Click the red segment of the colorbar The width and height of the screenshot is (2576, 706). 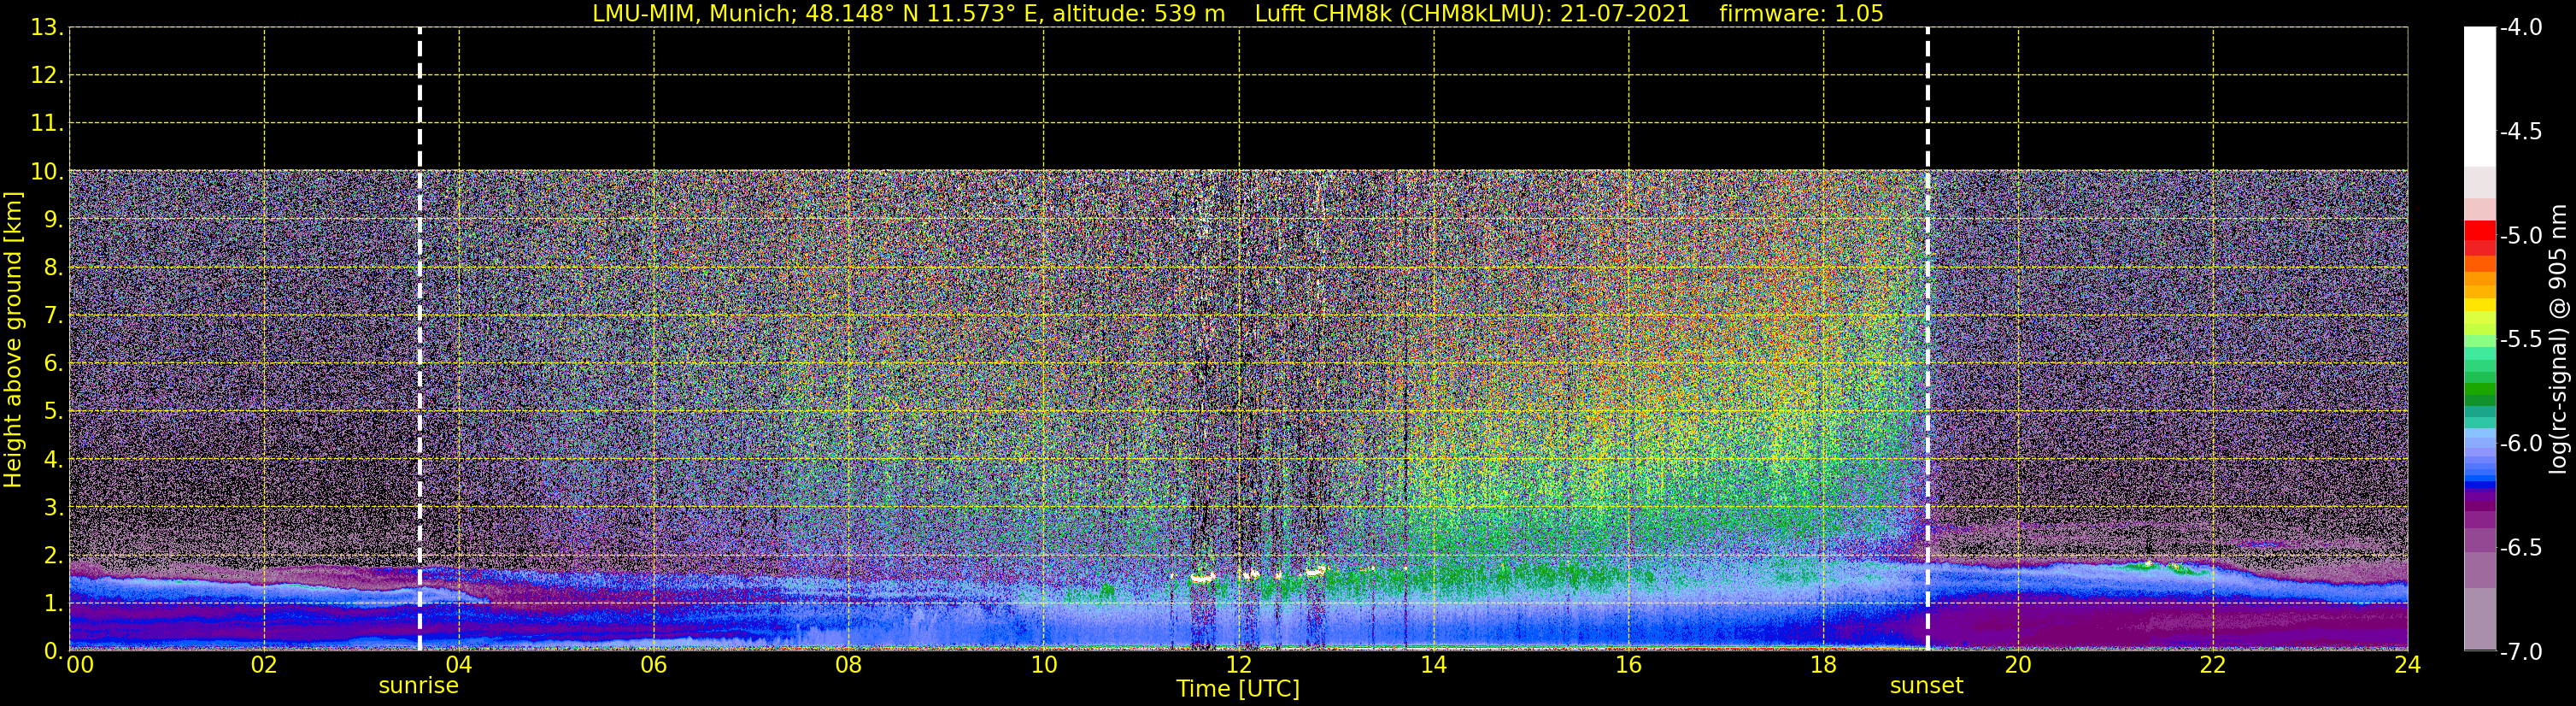tap(2479, 231)
